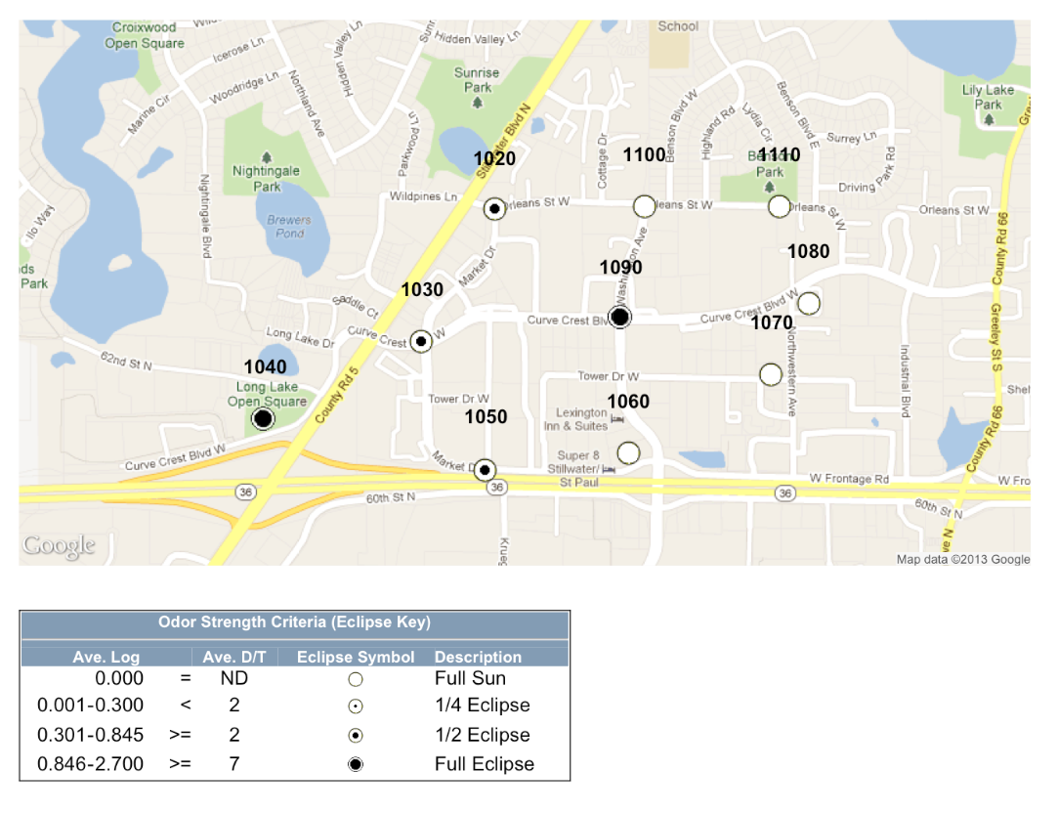Click the Odor Strength Criteria legend title
The image size is (1058, 814).
pos(294,622)
